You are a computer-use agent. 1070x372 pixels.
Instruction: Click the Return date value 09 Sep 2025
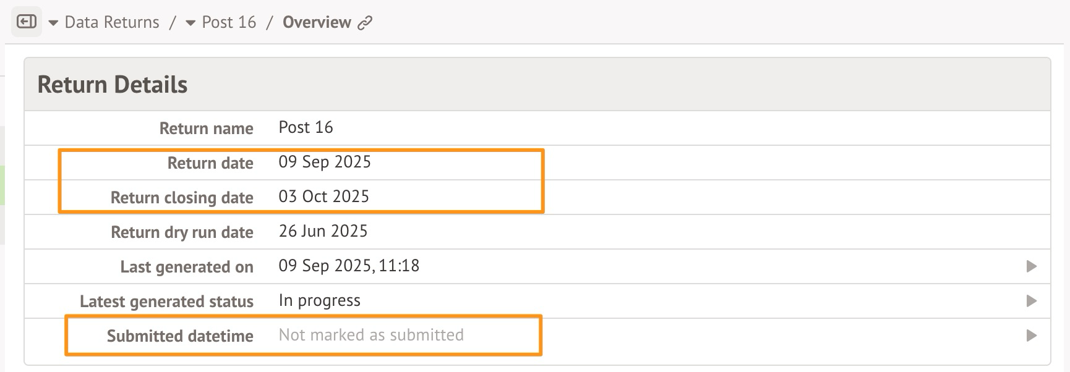pos(325,162)
